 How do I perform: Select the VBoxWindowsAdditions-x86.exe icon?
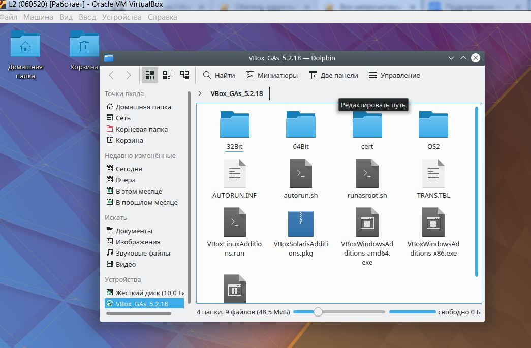coord(433,222)
